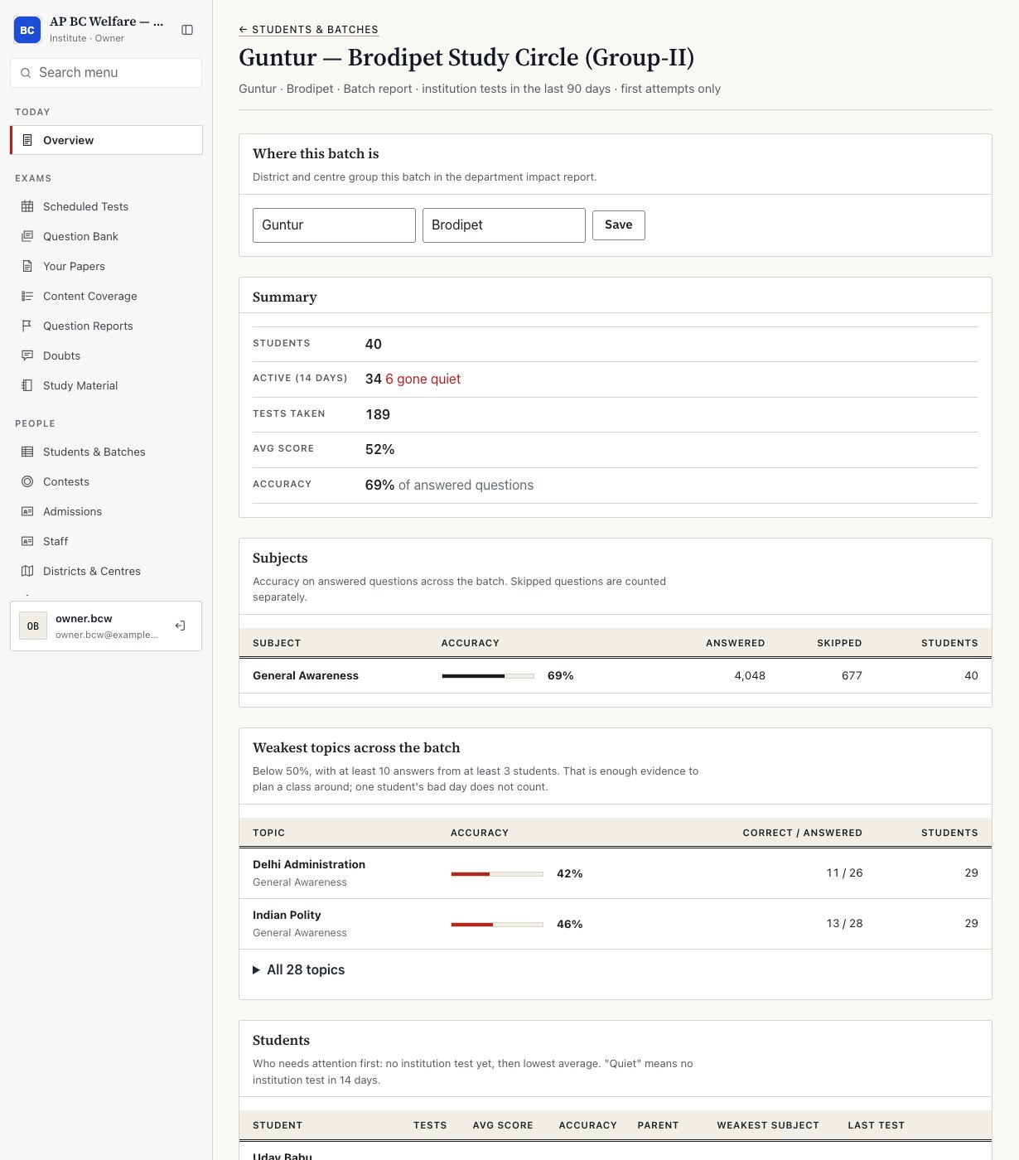Expand the All 28 topics disclosure
The height and width of the screenshot is (1160, 1019).
298,969
